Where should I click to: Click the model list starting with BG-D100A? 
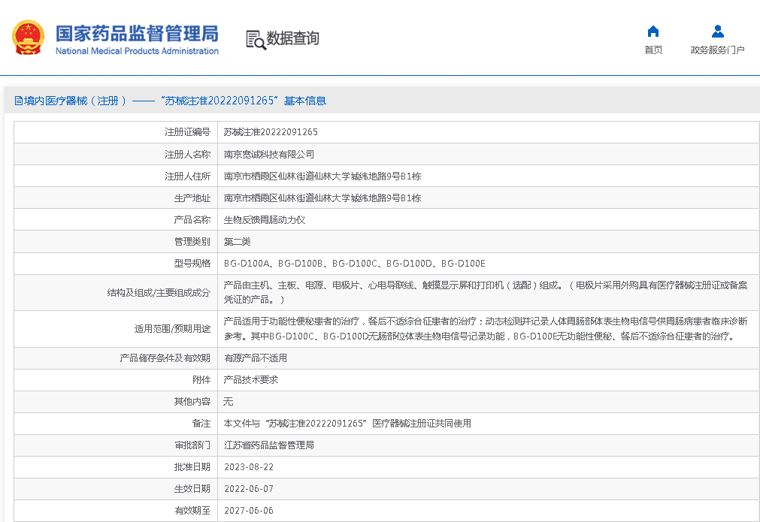tap(355, 264)
